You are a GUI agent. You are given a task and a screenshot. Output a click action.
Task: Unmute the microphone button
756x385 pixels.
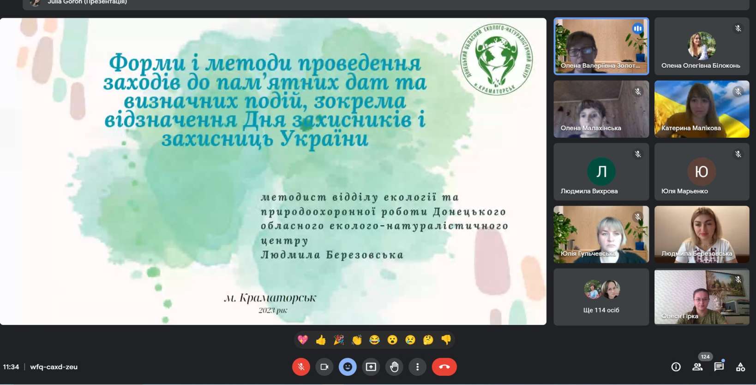[x=301, y=367]
